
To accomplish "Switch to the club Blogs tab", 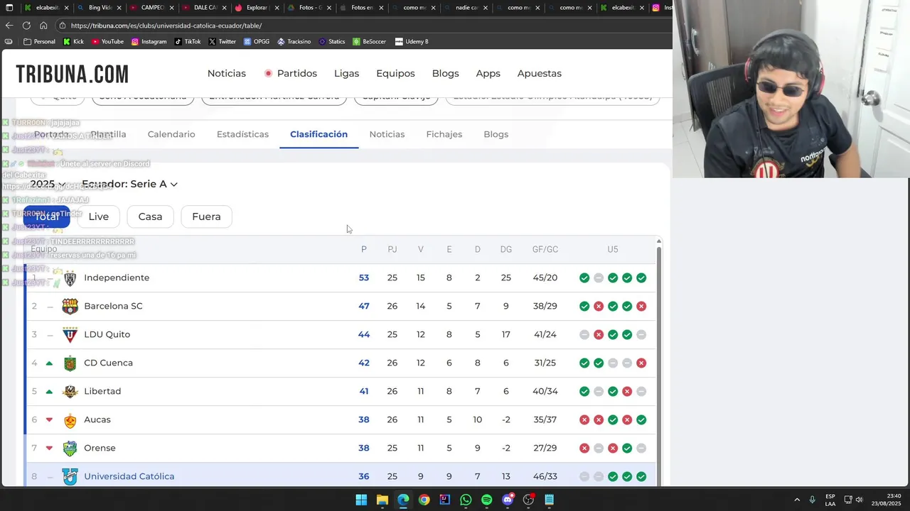I will [x=496, y=134].
